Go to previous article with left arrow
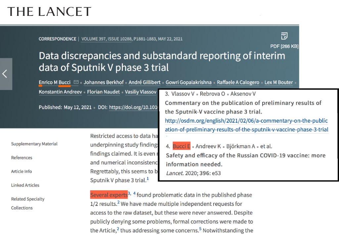This screenshot has width=339, height=235. pos(5,74)
